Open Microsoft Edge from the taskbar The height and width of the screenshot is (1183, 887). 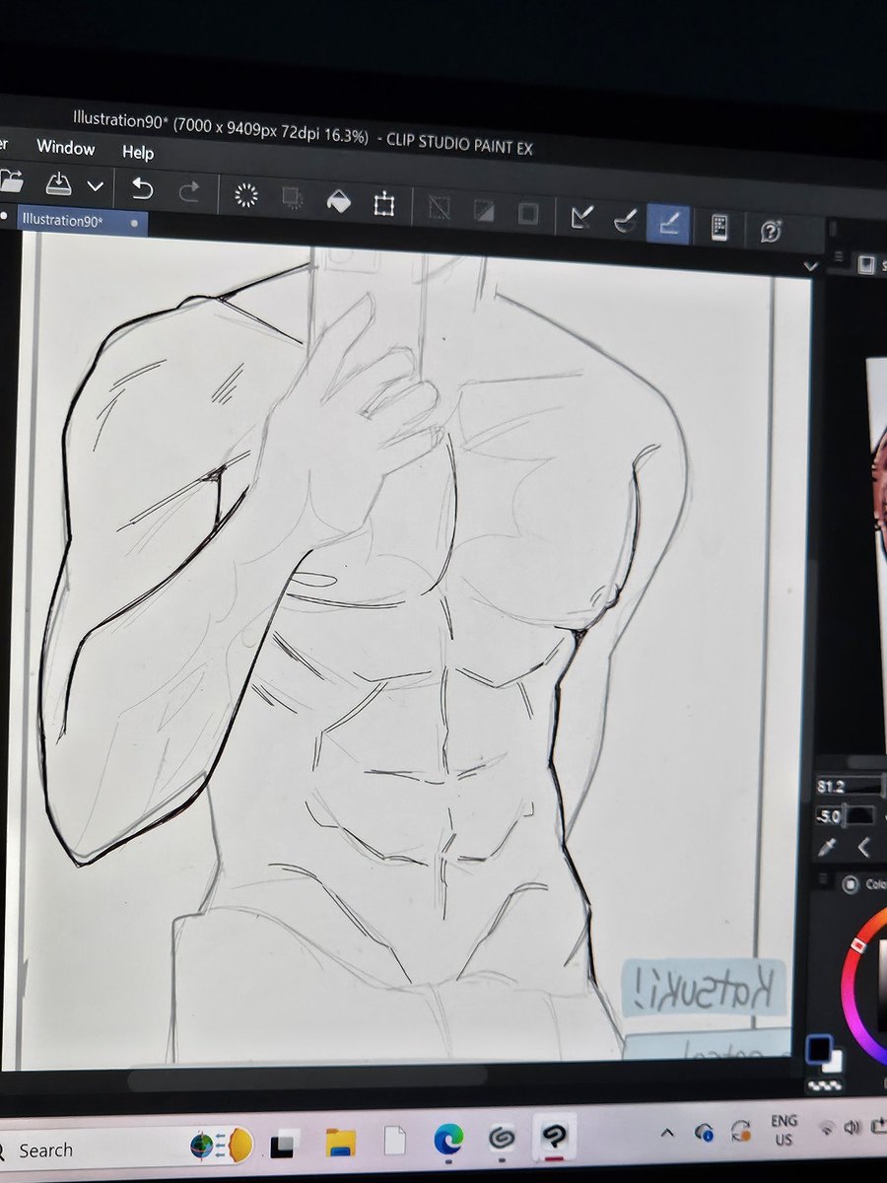point(448,1140)
